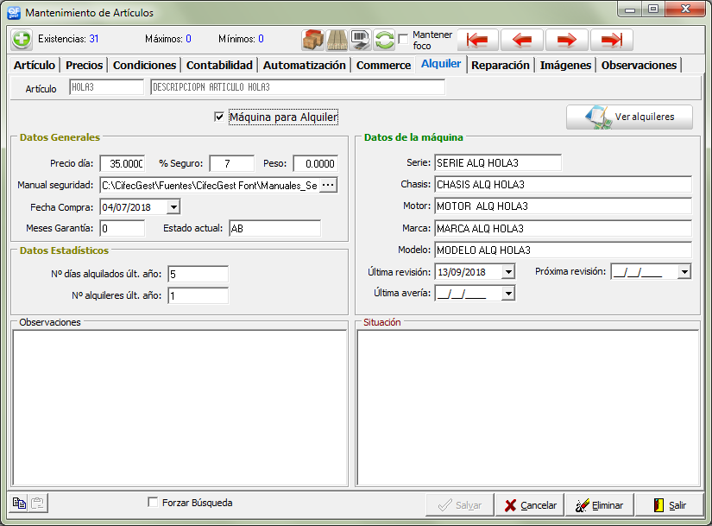Go to previous record arrow
This screenshot has height=526, width=712.
coord(522,40)
